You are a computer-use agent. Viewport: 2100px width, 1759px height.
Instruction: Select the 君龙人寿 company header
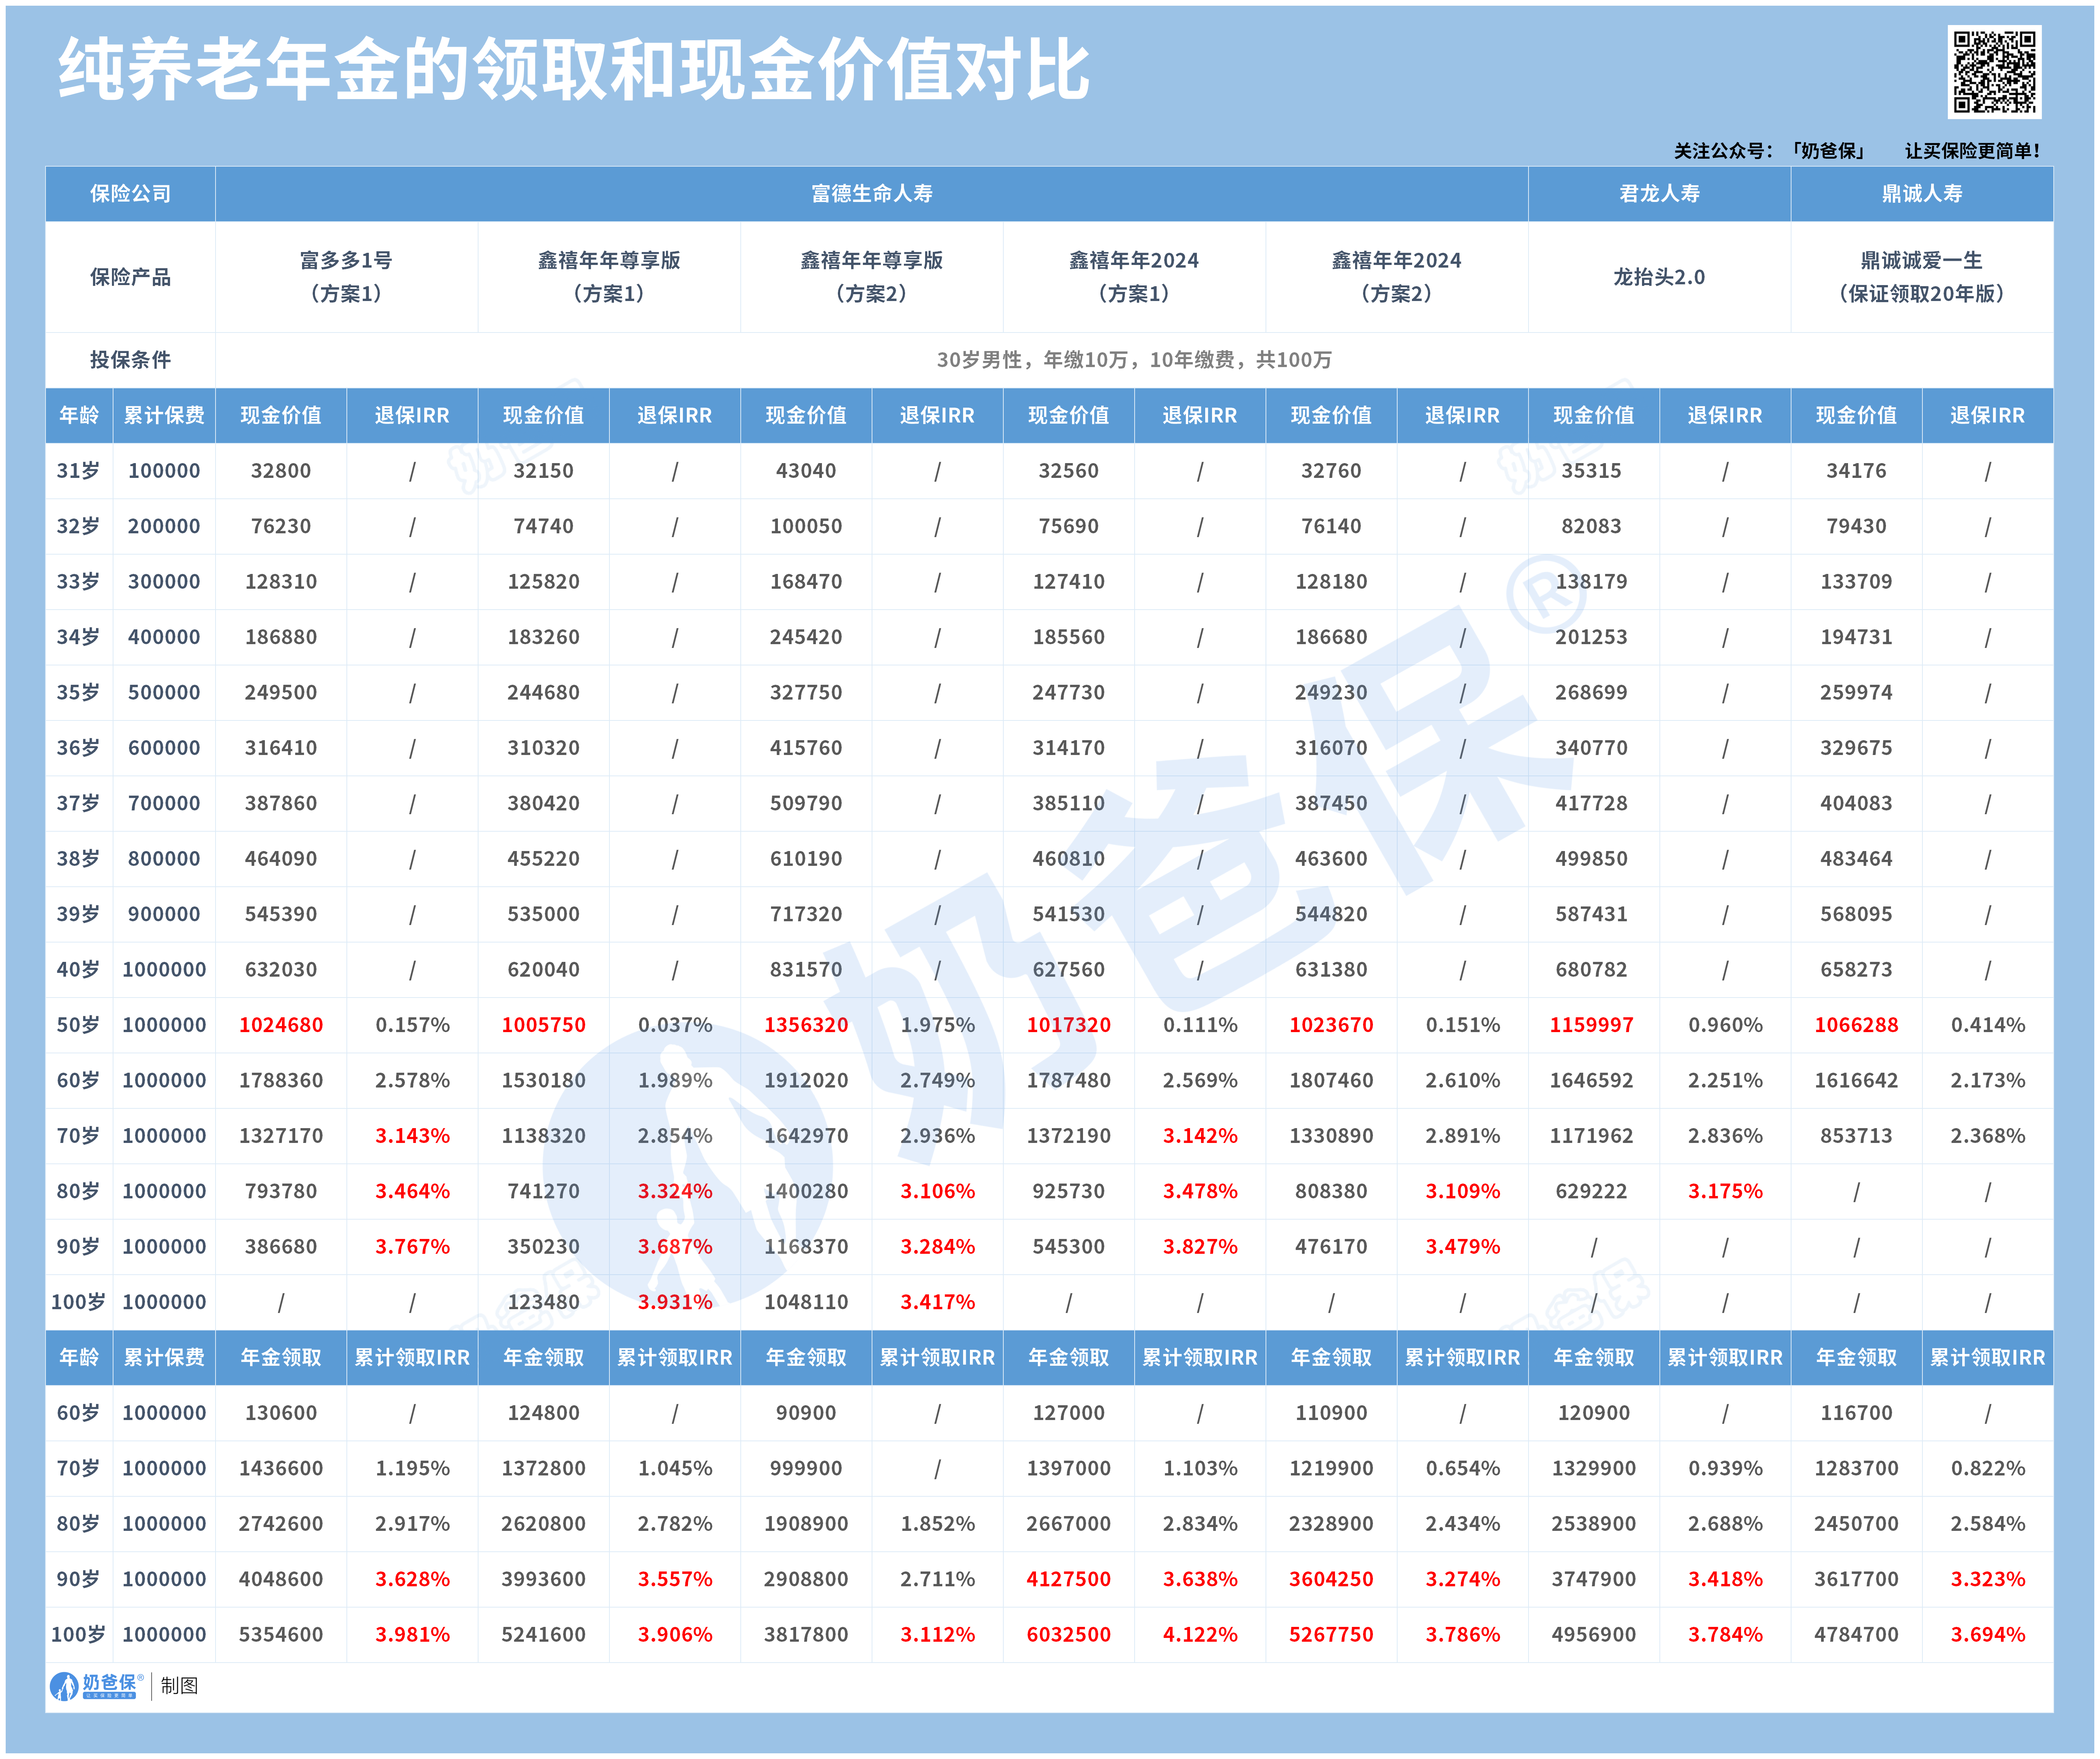[1659, 193]
